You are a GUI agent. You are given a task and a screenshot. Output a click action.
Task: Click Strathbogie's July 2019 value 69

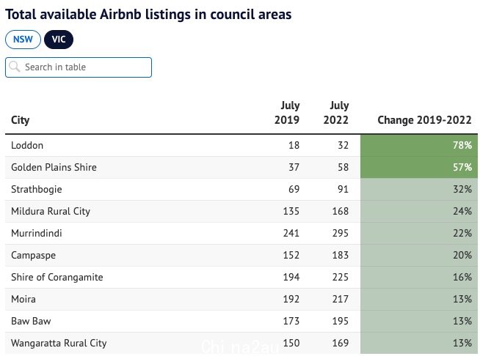[294, 189]
